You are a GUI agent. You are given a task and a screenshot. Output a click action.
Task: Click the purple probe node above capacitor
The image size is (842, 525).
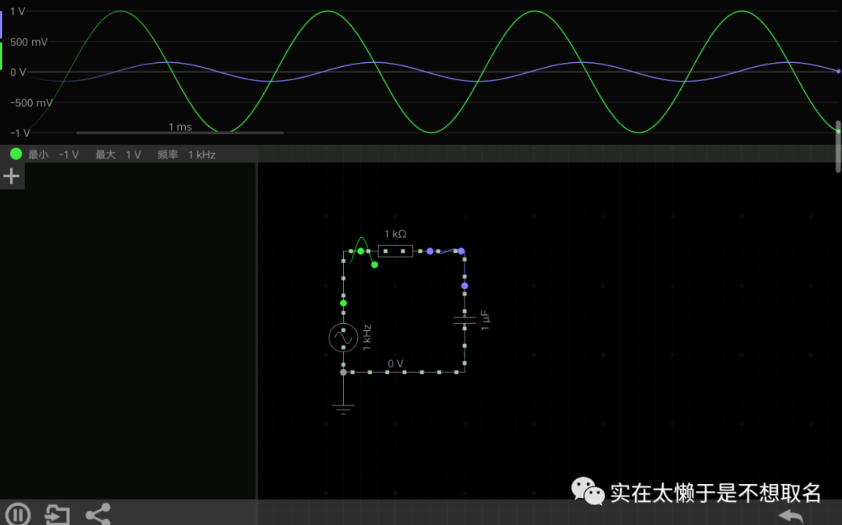[x=464, y=286]
